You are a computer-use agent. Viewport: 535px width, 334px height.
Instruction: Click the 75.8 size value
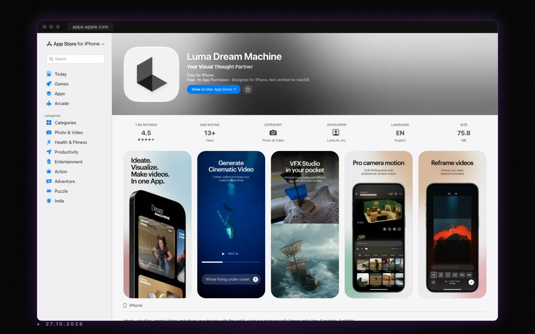pos(464,133)
